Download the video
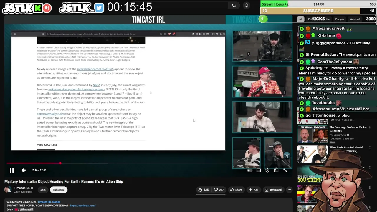 tap(273, 190)
